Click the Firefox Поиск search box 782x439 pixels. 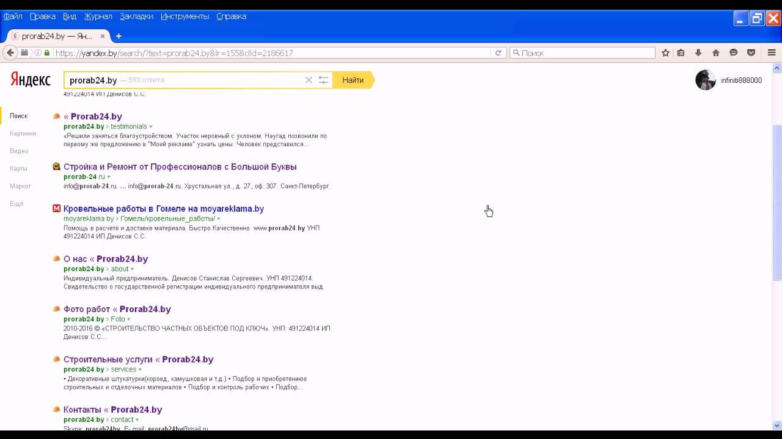coord(583,53)
